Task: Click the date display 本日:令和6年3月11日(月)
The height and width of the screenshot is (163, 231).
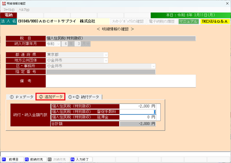Action: pyautogui.click(x=190, y=15)
